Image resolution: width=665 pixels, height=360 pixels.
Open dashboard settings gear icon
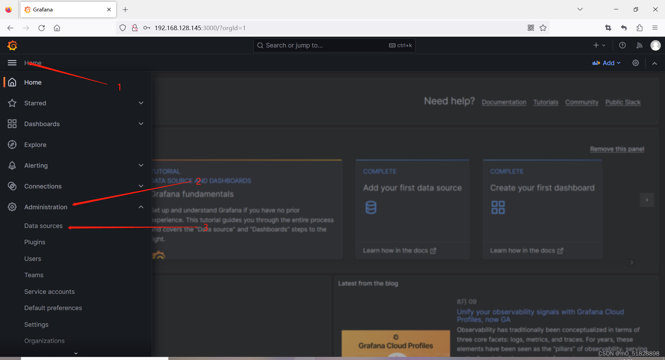point(636,63)
